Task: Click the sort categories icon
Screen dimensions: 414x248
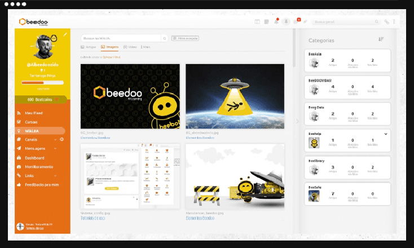Action: pos(381,39)
